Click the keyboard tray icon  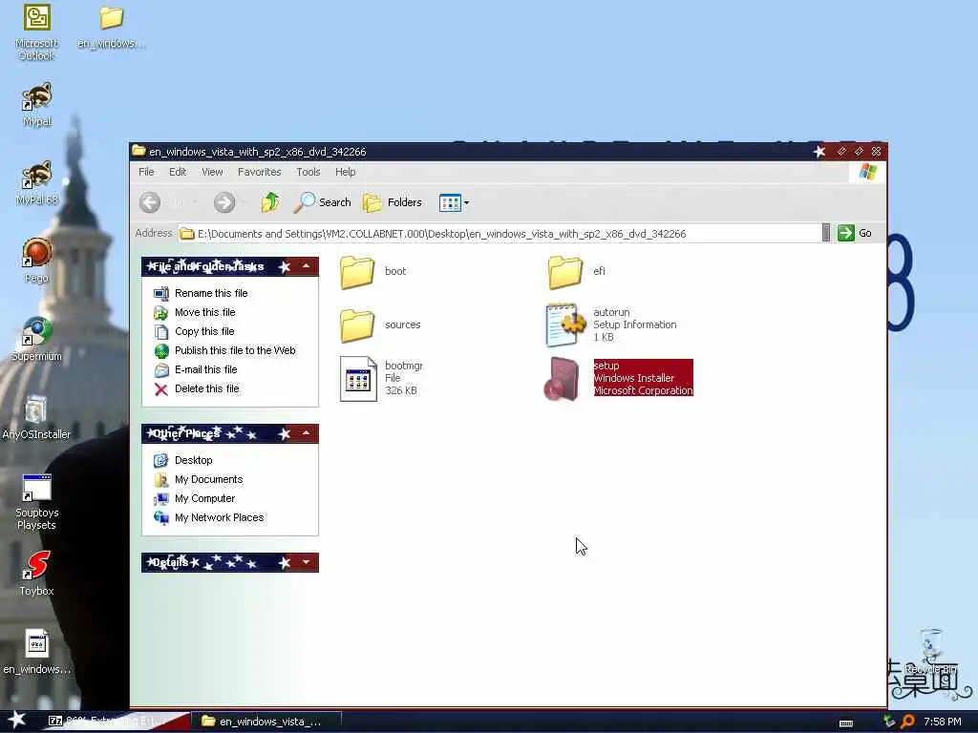[x=846, y=723]
